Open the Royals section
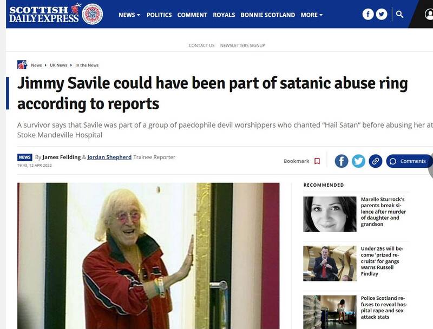 click(224, 15)
